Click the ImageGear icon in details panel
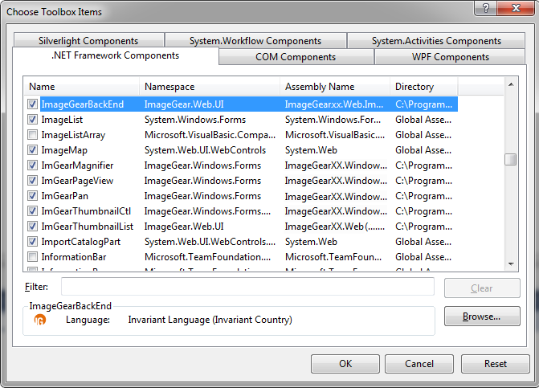 [40, 320]
